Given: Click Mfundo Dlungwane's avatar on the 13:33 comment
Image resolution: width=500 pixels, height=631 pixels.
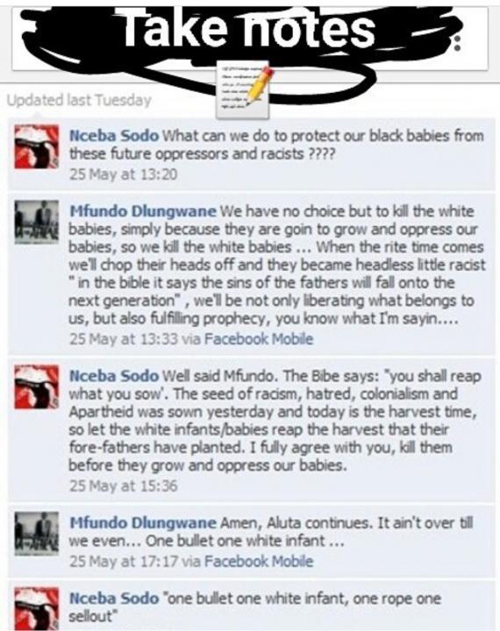Looking at the screenshot, I should (37, 222).
